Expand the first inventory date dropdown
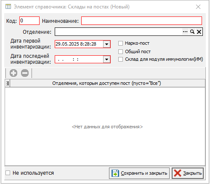210x184 pixels. click(x=106, y=44)
